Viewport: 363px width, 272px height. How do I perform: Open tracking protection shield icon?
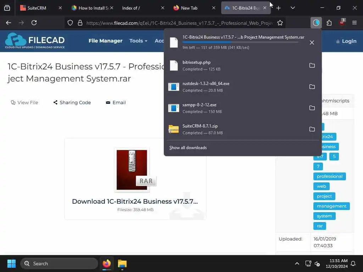[x=70, y=23]
